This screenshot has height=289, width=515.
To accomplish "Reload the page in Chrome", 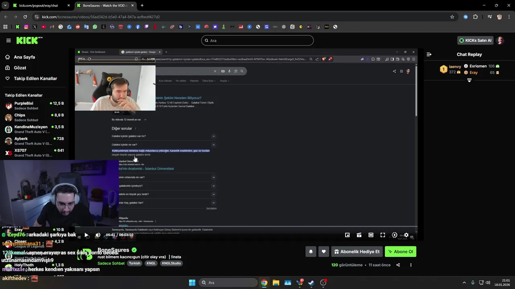I will 25,17.
